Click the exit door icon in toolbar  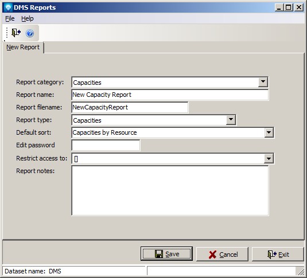[16, 33]
